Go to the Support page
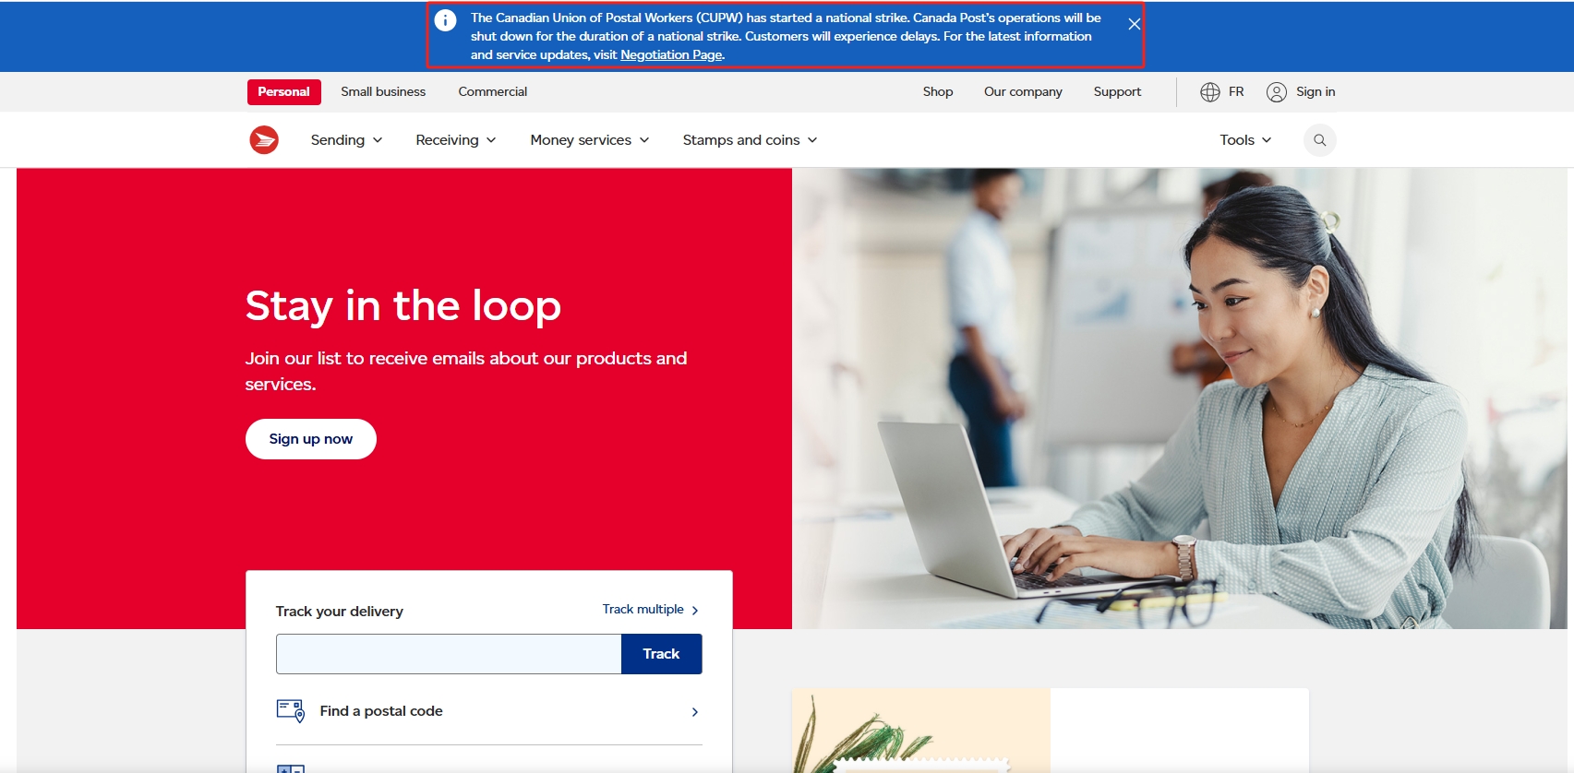The image size is (1574, 773). (1117, 92)
